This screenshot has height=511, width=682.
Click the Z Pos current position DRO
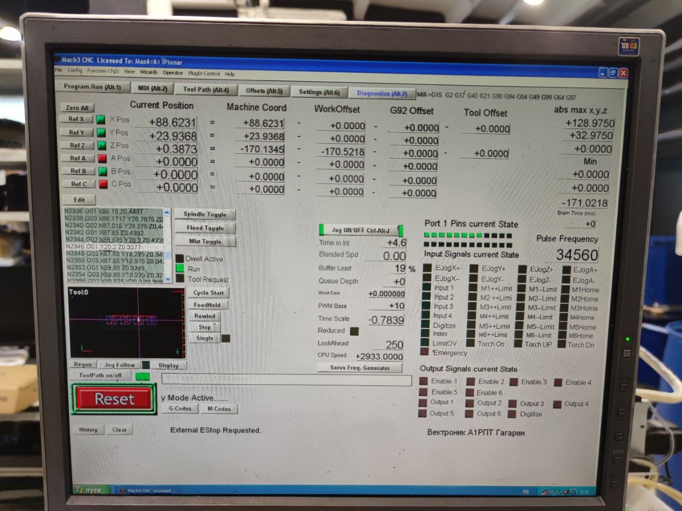click(166, 149)
